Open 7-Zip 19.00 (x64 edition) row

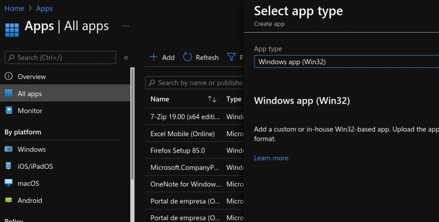[x=194, y=117]
